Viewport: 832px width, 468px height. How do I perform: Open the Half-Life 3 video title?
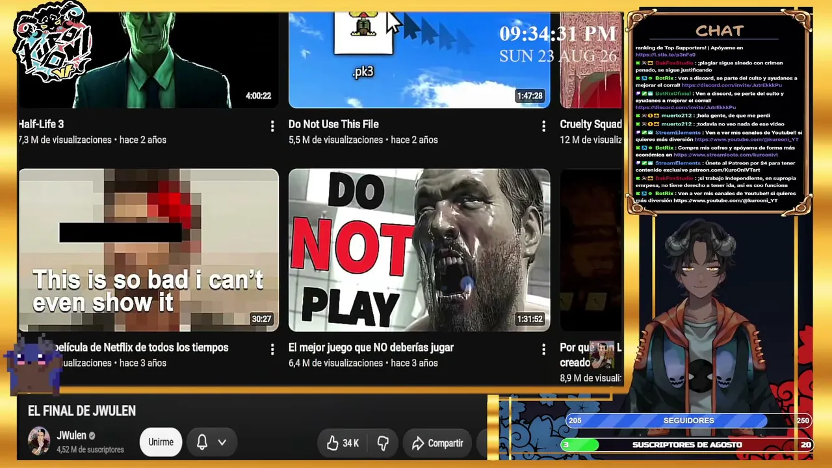coord(41,124)
